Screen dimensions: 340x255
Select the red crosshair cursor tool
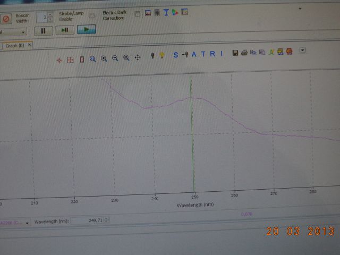59,60
